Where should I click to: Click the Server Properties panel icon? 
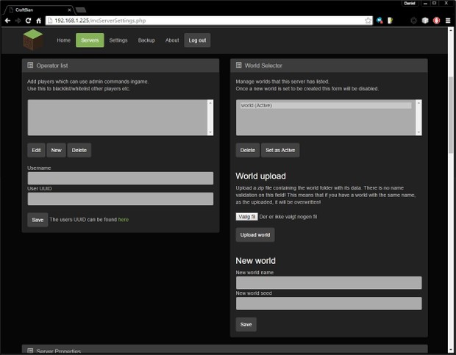tap(30, 351)
